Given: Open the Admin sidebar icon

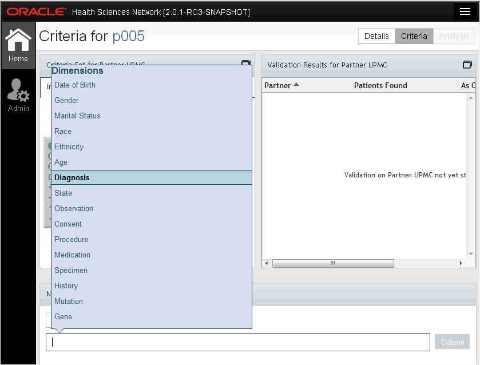Looking at the screenshot, I should (18, 95).
